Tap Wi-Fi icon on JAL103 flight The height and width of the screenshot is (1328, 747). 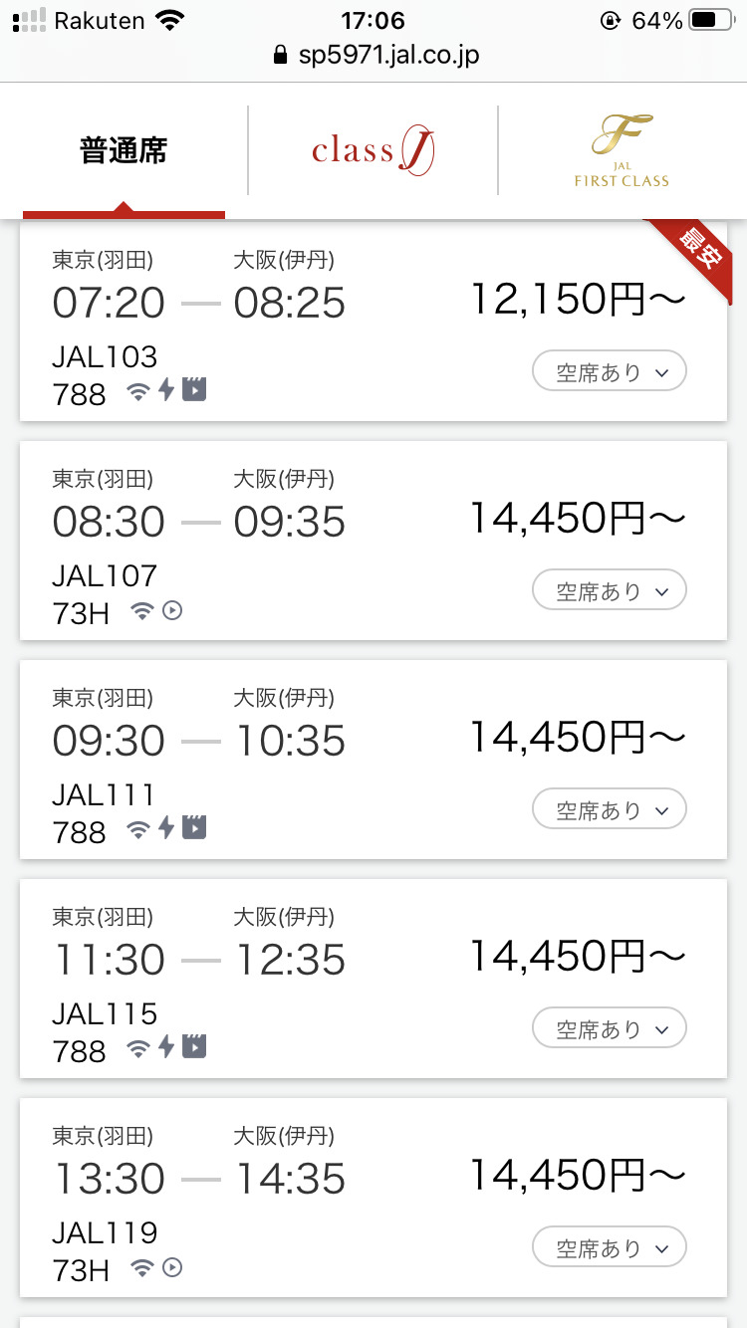pos(139,391)
